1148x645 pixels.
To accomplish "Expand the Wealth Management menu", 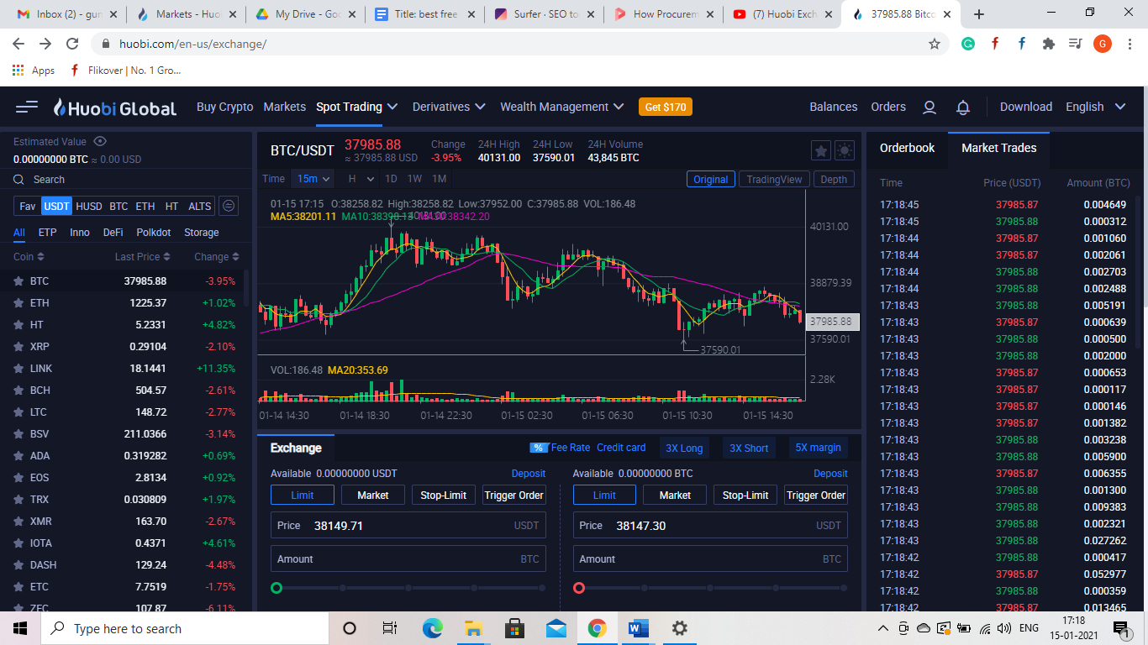I will pos(562,107).
